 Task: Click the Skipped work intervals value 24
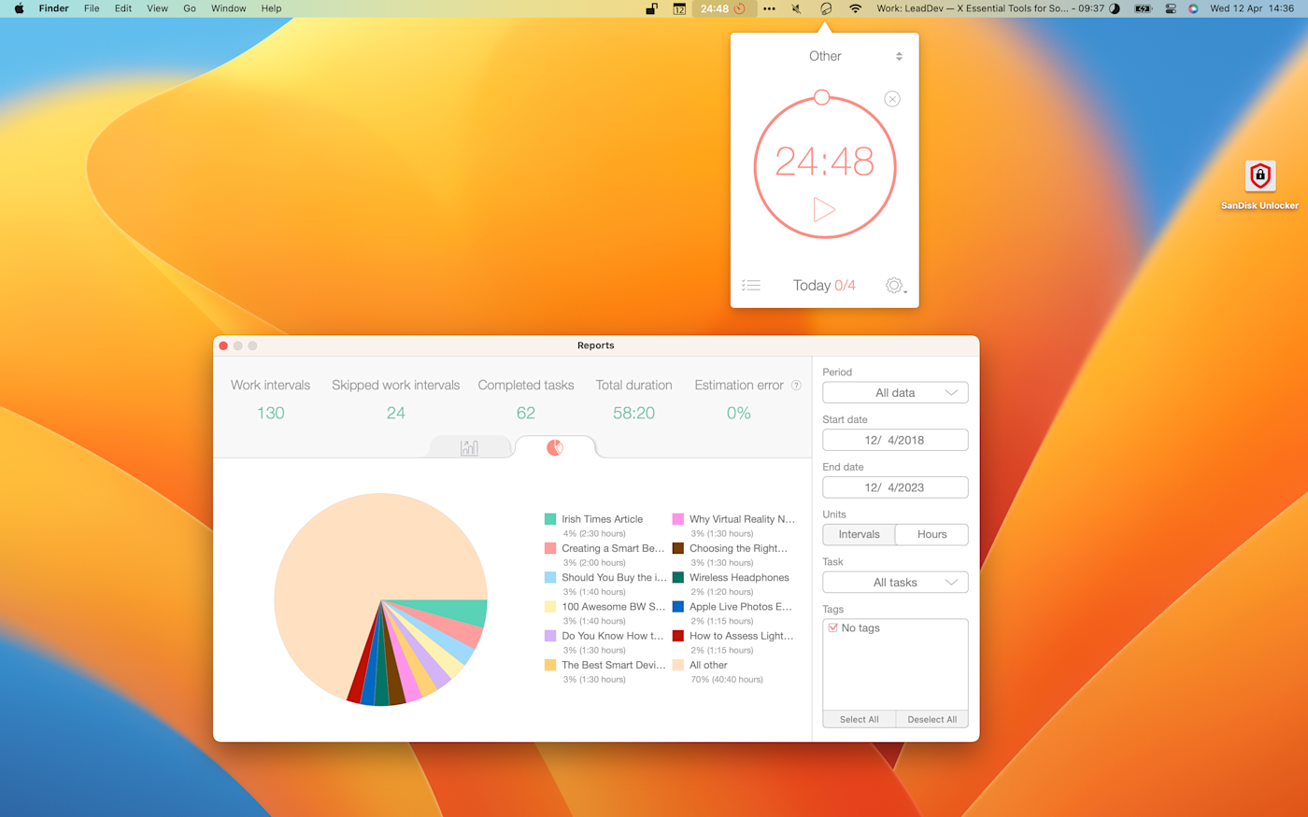point(396,413)
